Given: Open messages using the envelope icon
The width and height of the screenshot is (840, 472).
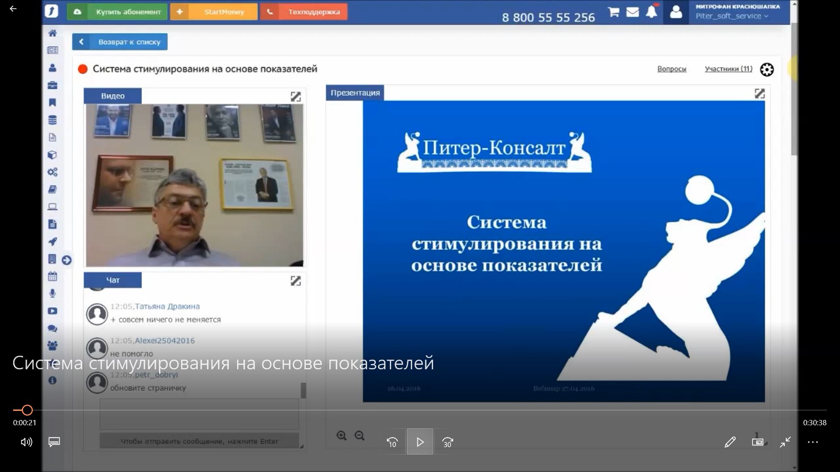Looking at the screenshot, I should (x=632, y=12).
